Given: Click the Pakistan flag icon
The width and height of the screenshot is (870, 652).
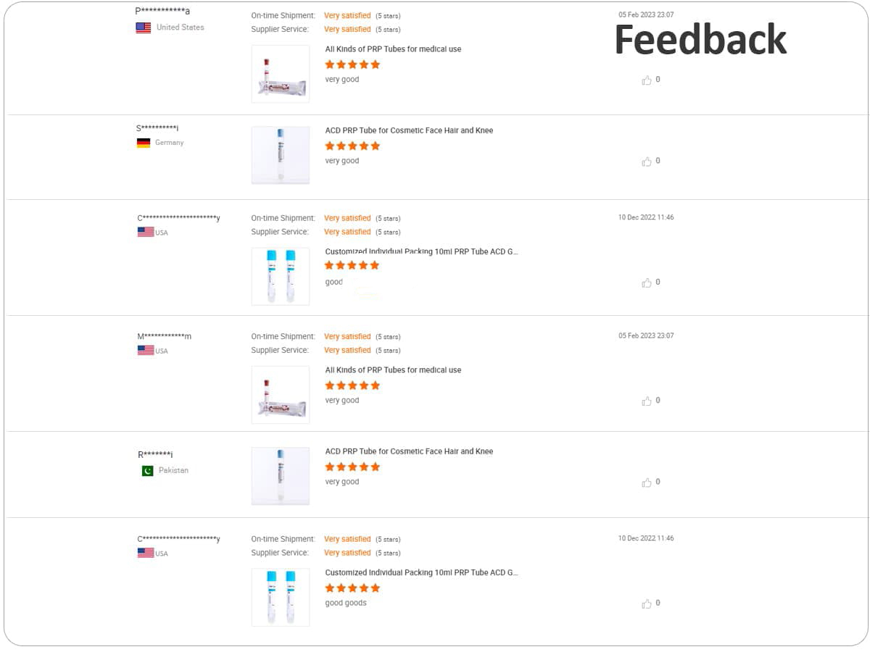Looking at the screenshot, I should pos(147,469).
